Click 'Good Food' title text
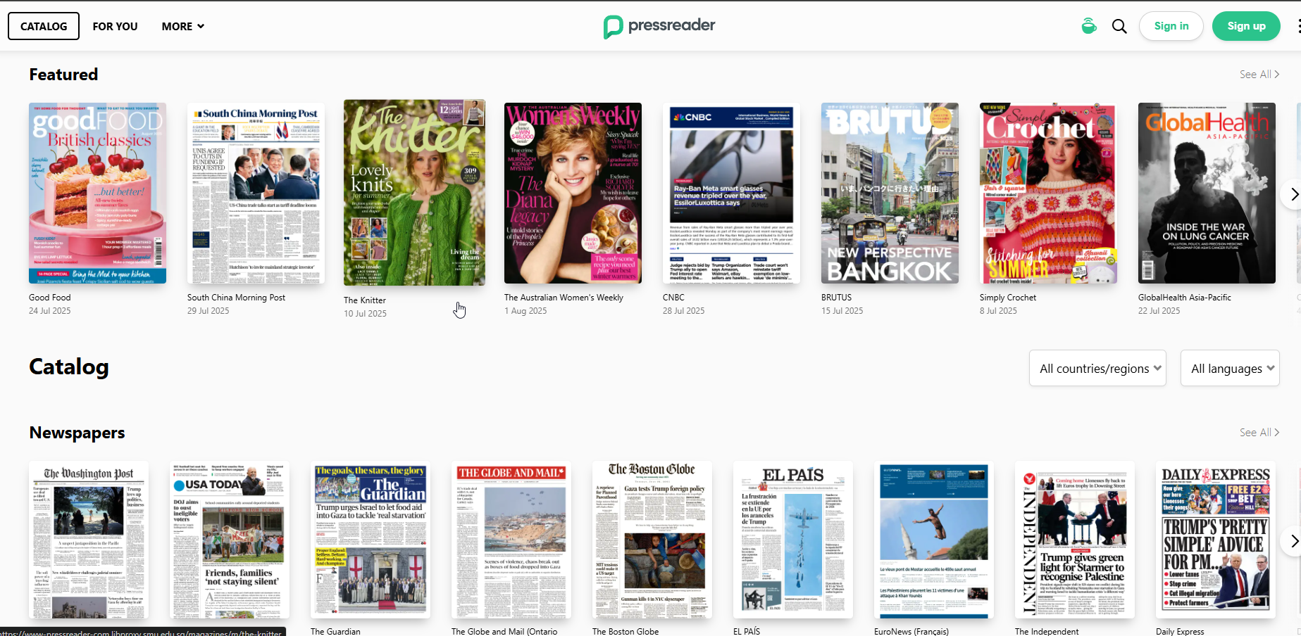 [x=50, y=298]
